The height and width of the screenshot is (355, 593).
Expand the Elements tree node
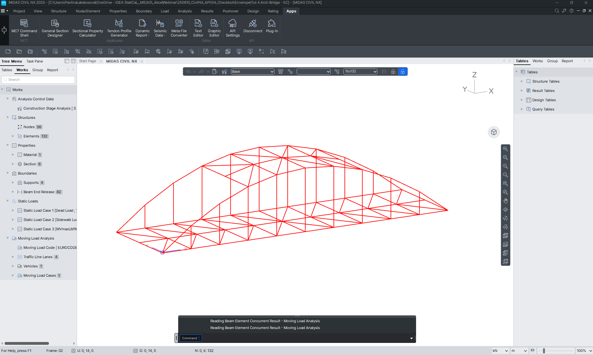tap(13, 136)
